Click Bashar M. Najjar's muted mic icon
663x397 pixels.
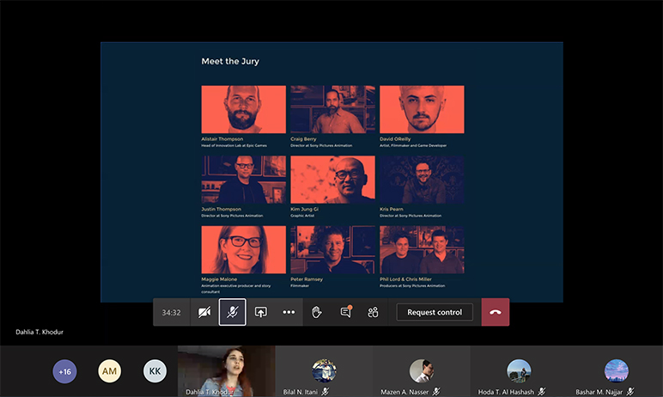pos(630,392)
